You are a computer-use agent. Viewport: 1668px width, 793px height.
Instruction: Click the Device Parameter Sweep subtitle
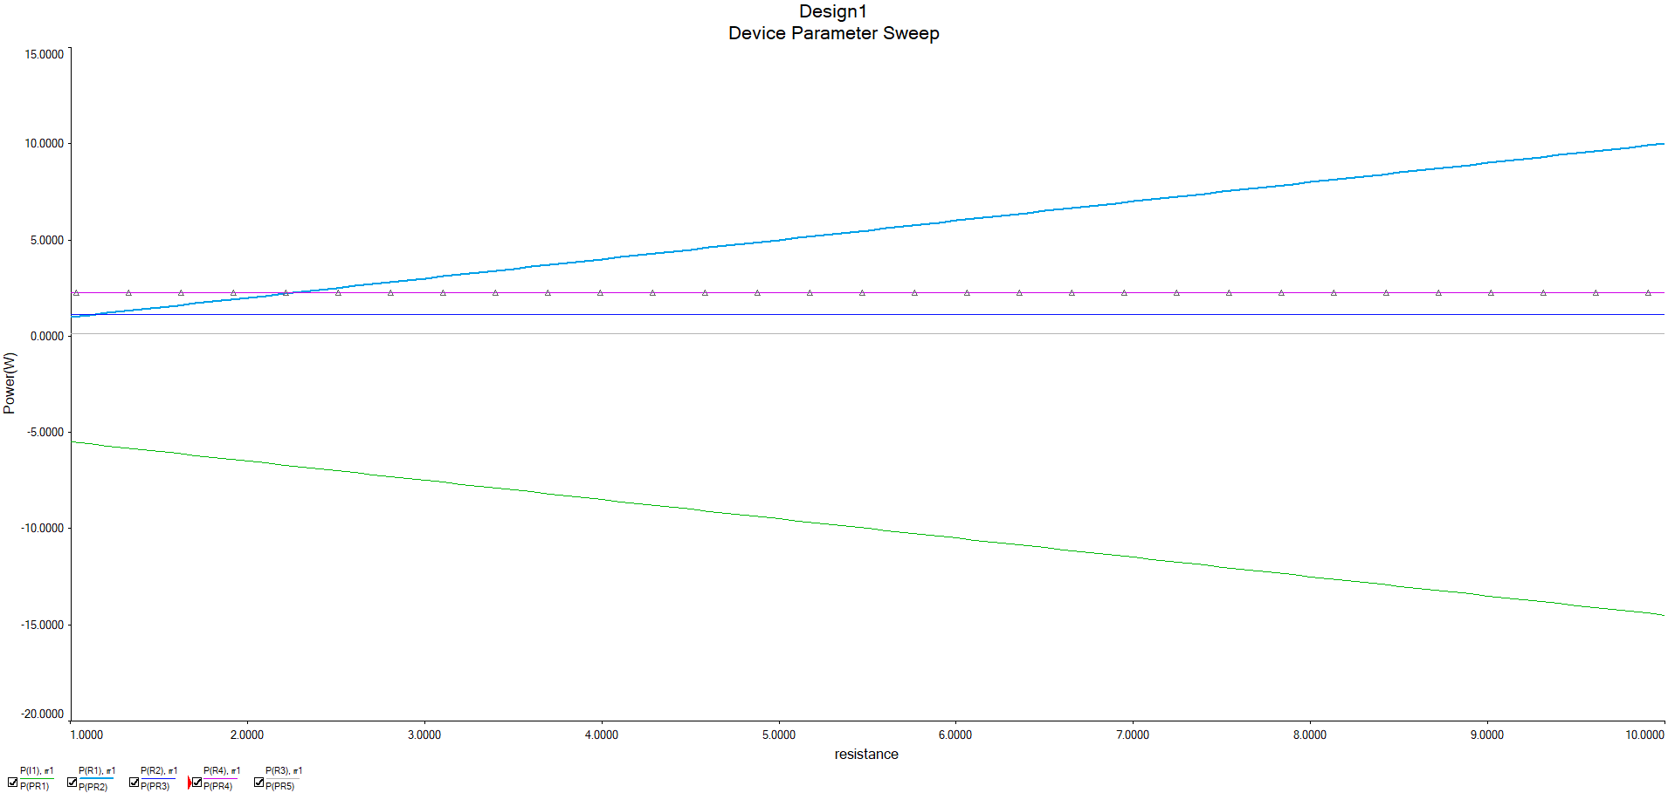click(833, 33)
